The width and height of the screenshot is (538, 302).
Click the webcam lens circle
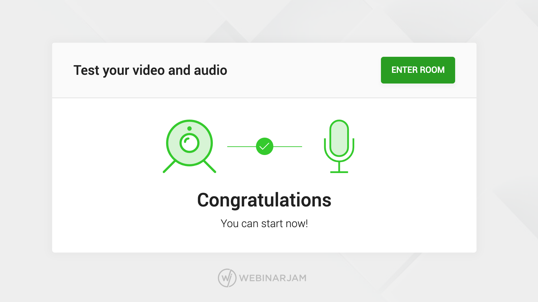click(x=189, y=143)
